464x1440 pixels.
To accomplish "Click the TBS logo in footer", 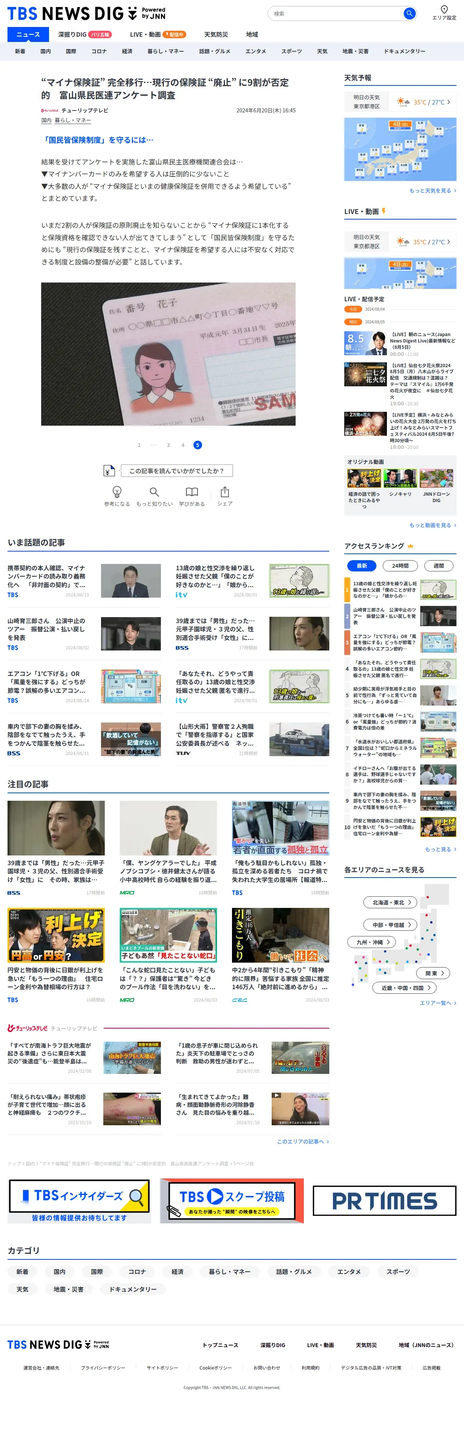I will [58, 1344].
